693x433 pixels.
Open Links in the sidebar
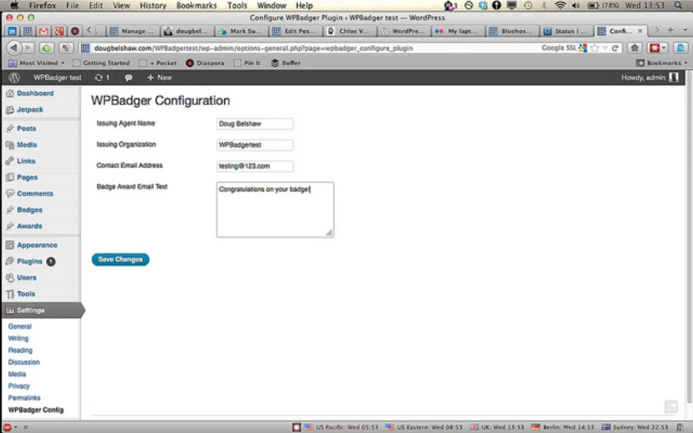26,161
